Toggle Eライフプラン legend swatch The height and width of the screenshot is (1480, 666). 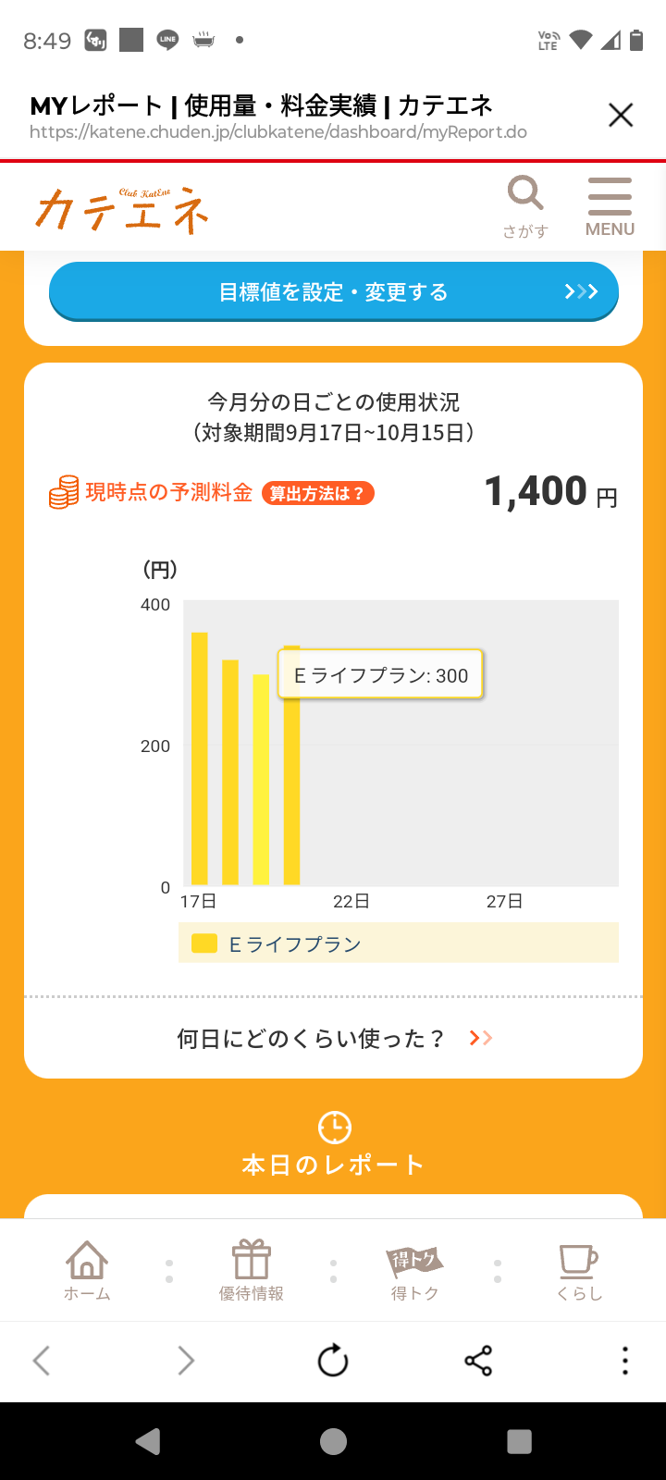(203, 943)
